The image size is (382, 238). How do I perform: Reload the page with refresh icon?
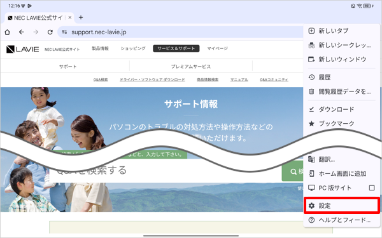50,32
